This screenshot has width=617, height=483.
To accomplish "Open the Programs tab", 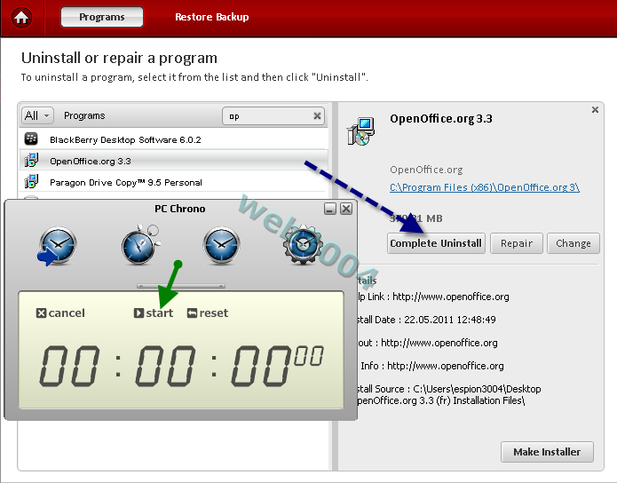I will coord(102,17).
